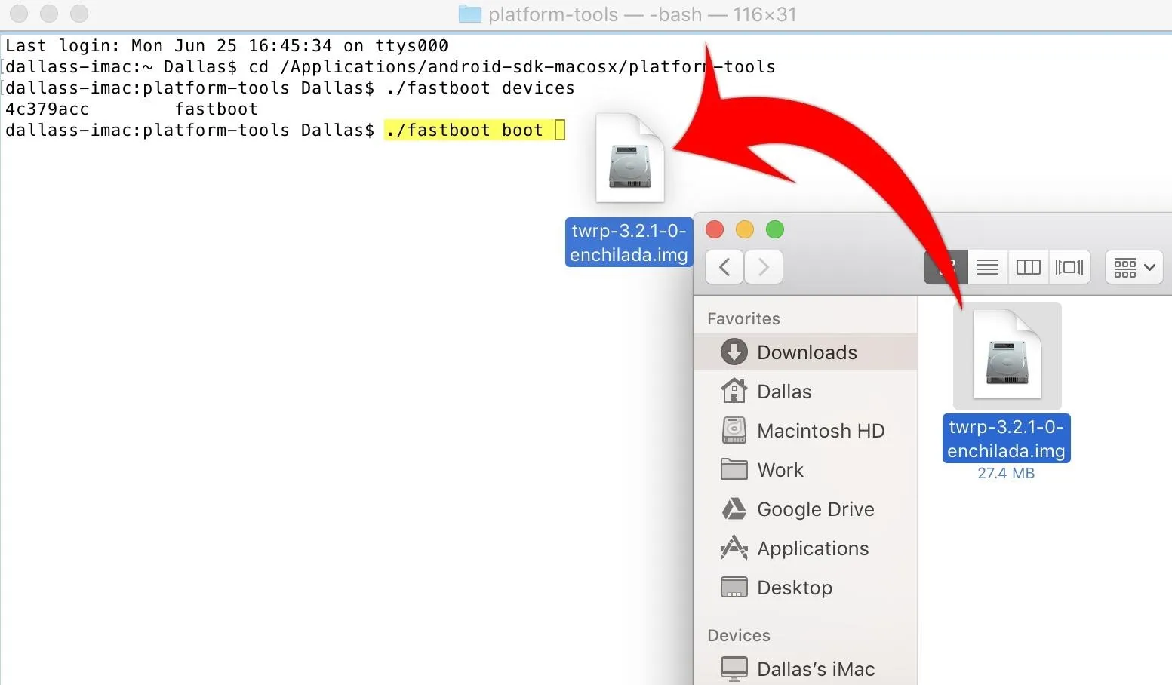Click Terminal title text platform-tools bash

click(x=642, y=14)
